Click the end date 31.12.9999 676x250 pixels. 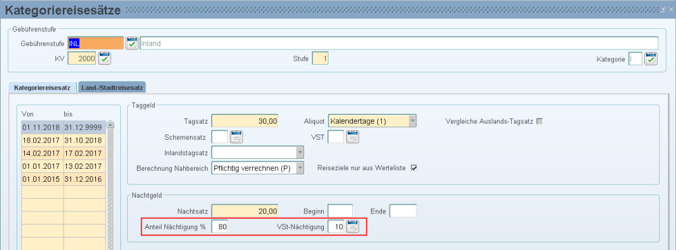click(84, 128)
